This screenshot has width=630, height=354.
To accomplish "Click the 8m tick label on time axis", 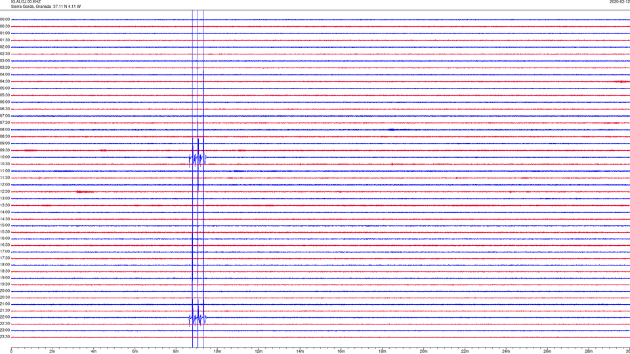I will tap(176, 351).
